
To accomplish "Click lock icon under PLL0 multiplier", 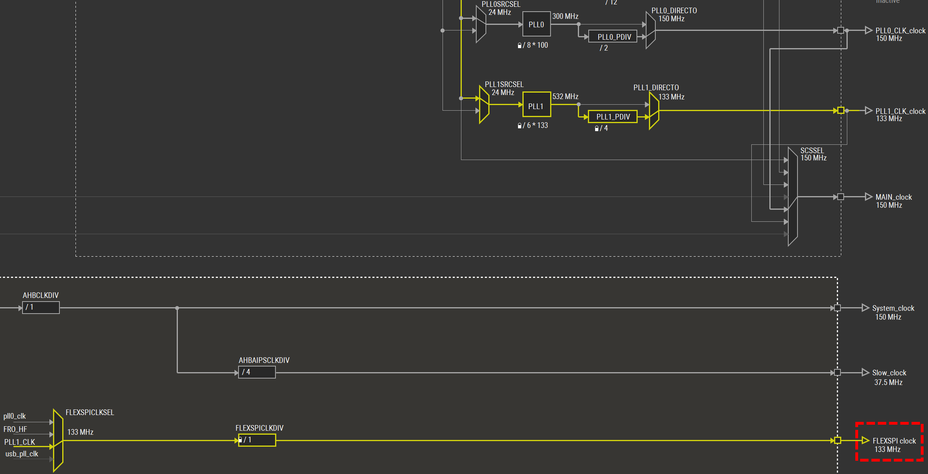I will click(519, 45).
